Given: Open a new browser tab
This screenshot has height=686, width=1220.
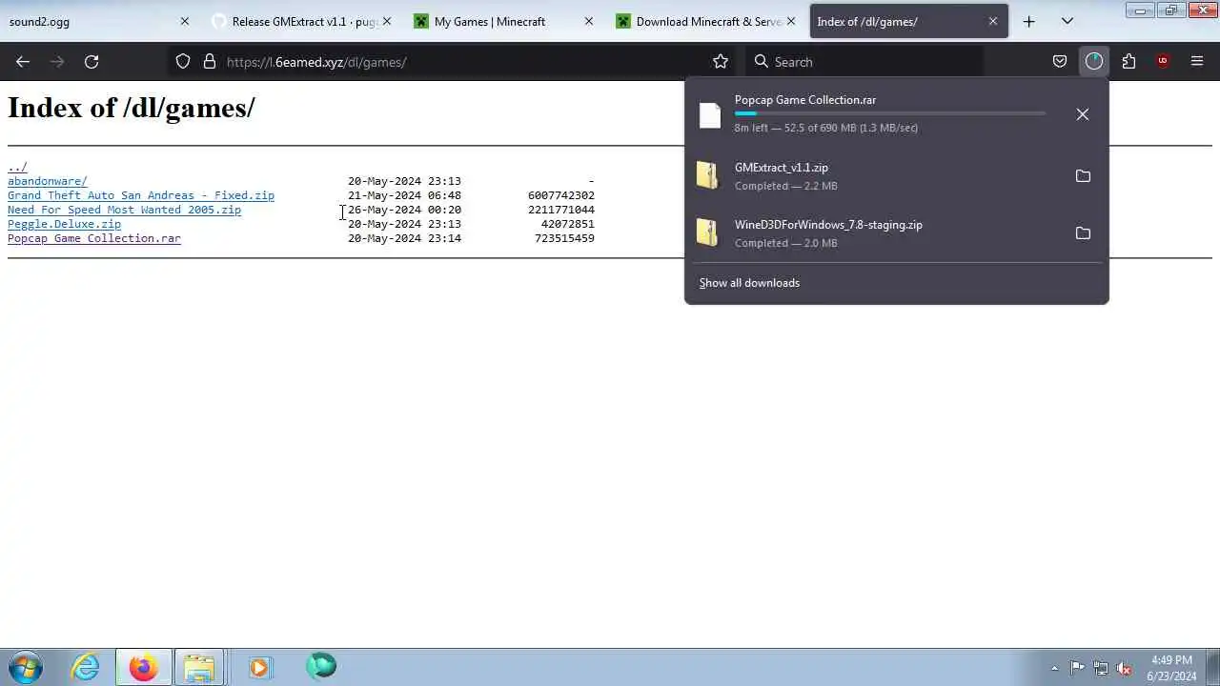Looking at the screenshot, I should (1029, 21).
